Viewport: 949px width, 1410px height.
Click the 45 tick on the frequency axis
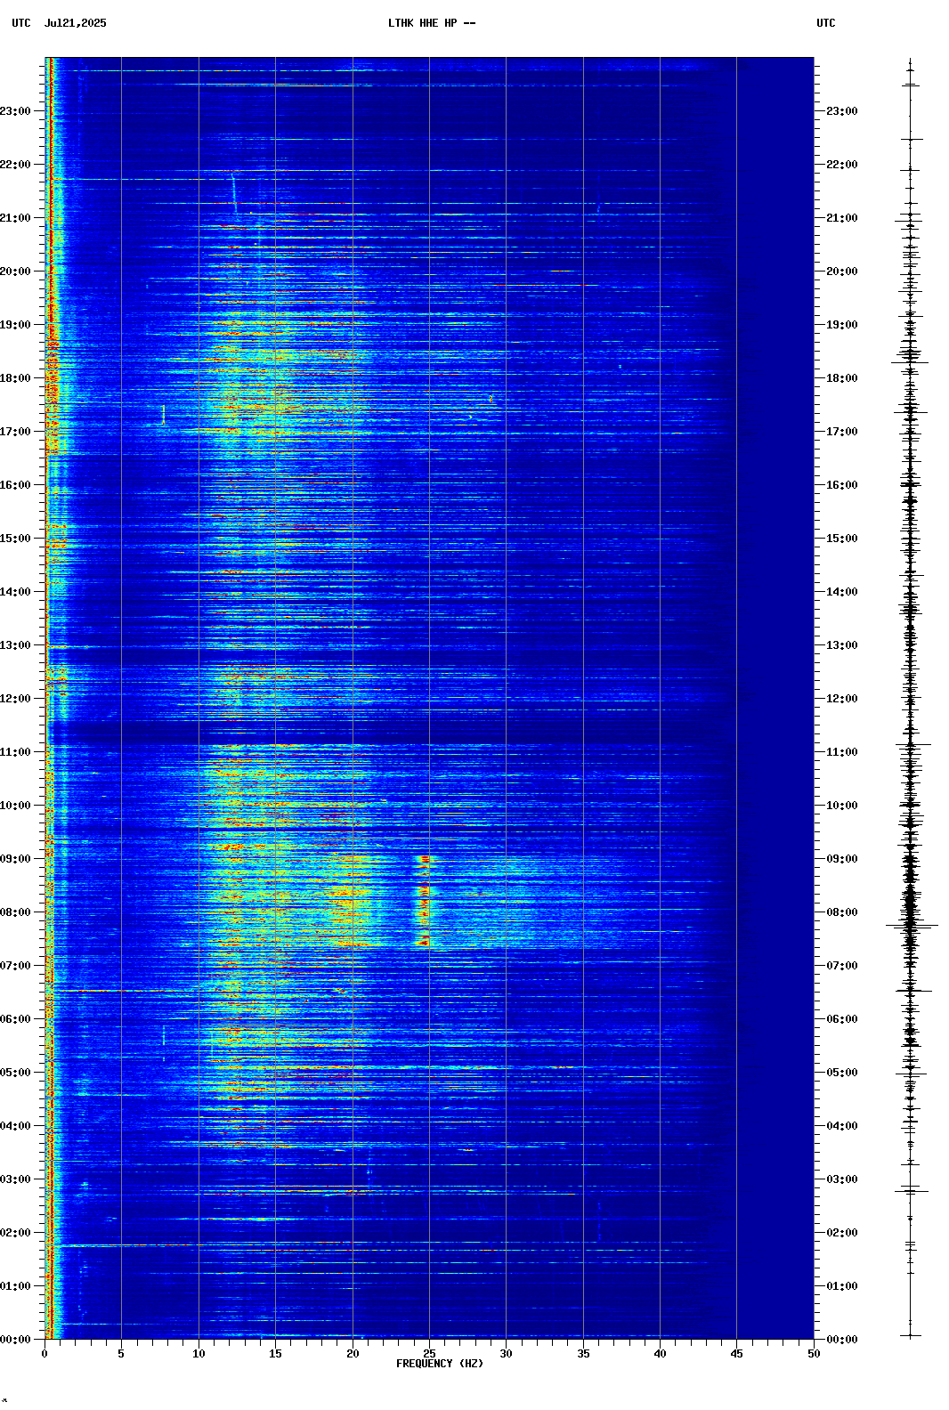click(736, 1354)
